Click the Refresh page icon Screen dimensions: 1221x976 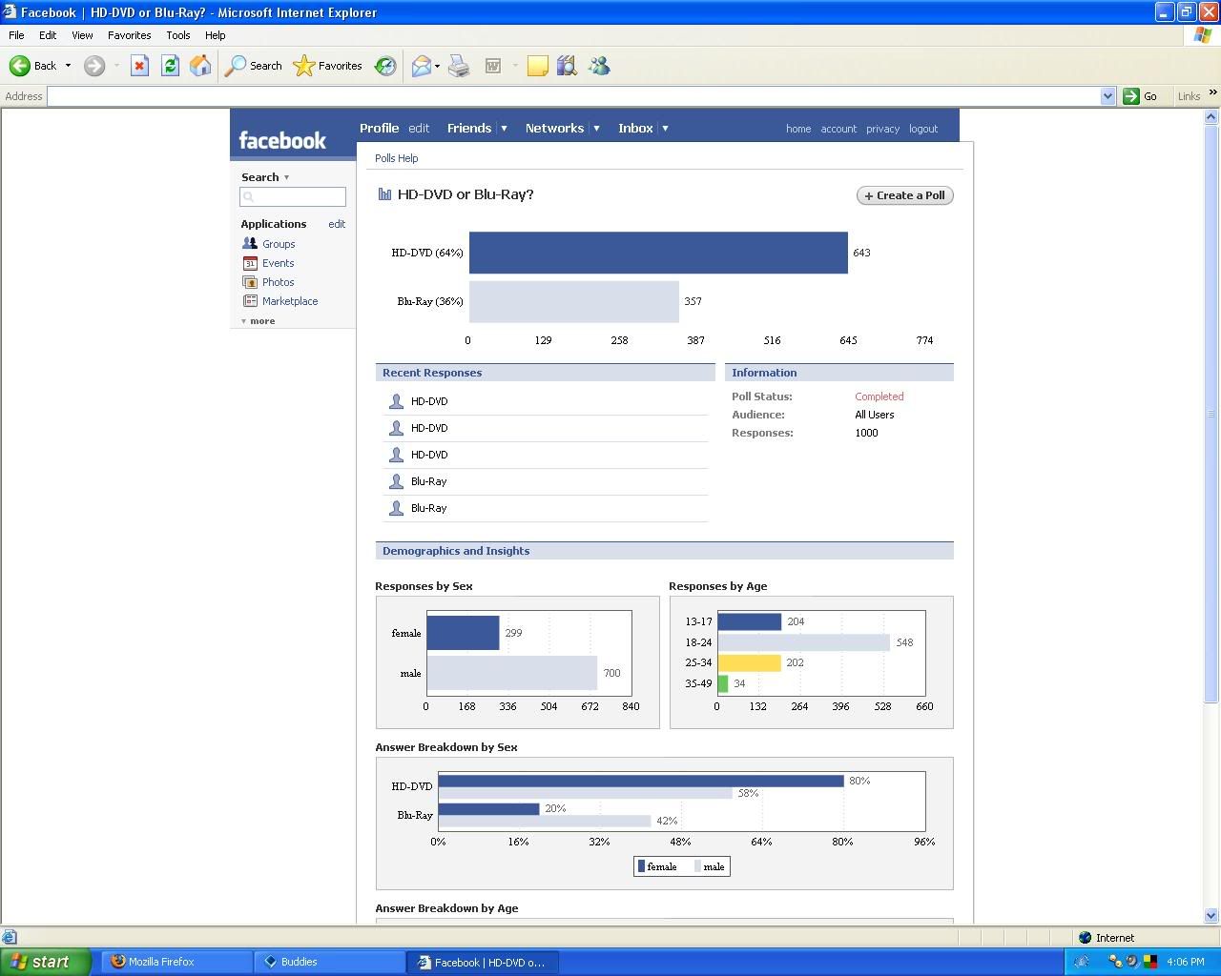click(x=170, y=66)
